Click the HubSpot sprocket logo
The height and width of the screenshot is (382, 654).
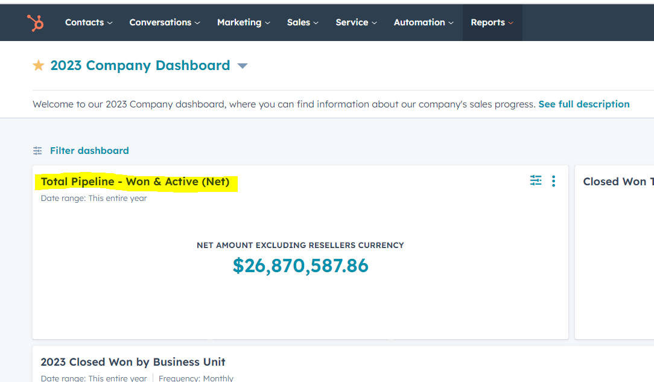coord(35,23)
